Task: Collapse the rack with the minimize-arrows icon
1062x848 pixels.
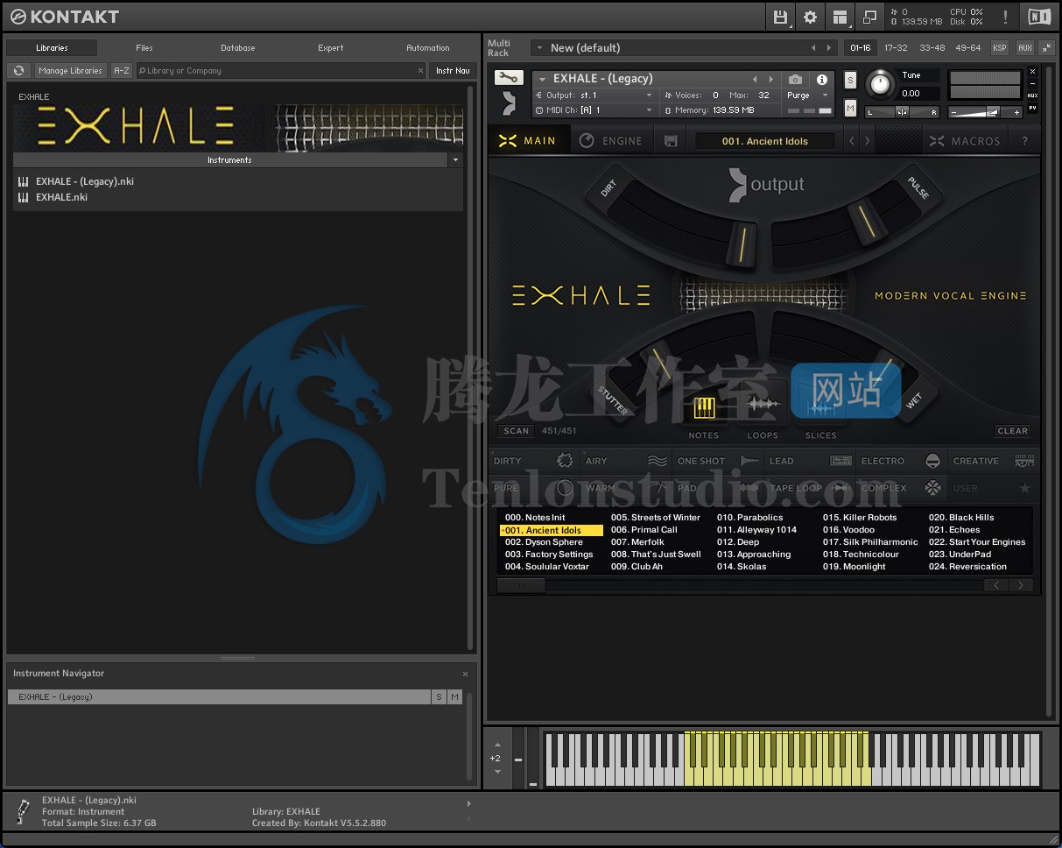Action: pyautogui.click(x=1046, y=48)
